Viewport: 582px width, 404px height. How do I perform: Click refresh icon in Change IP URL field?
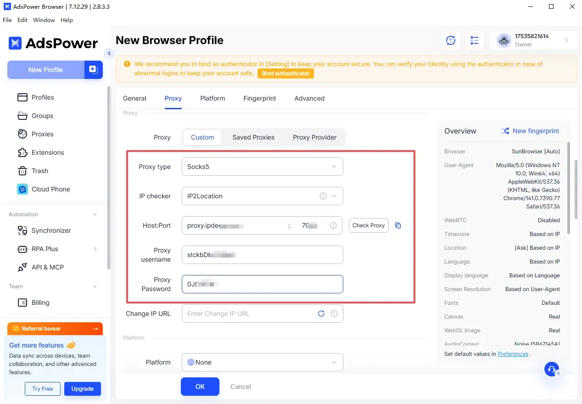321,314
